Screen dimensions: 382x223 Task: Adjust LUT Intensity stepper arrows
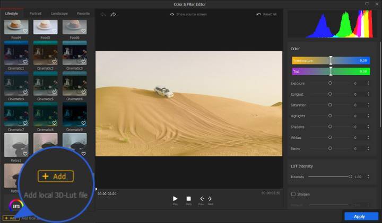[369, 176]
